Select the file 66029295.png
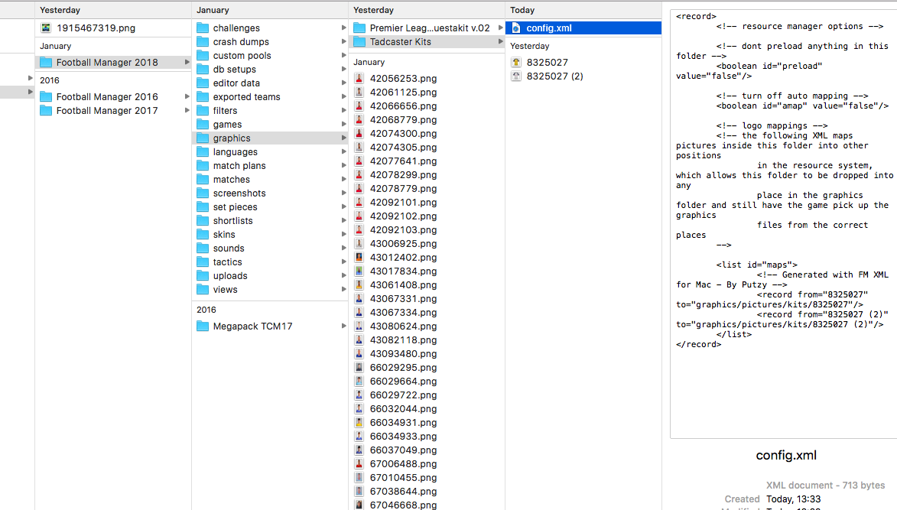 click(403, 367)
